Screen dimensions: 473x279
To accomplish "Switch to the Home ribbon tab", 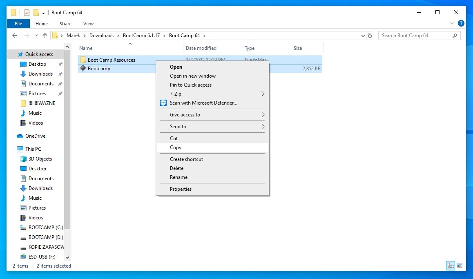I will click(42, 24).
